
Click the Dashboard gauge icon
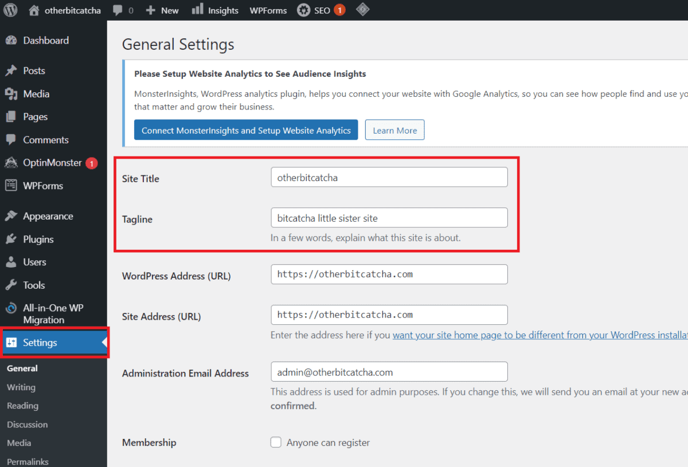point(11,40)
